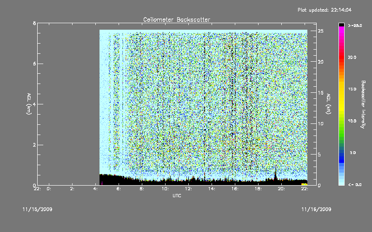Pick the black swatch atop the colorbar
The image size is (372, 232).
(x=341, y=25)
